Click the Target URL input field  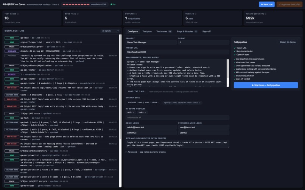[177, 52]
